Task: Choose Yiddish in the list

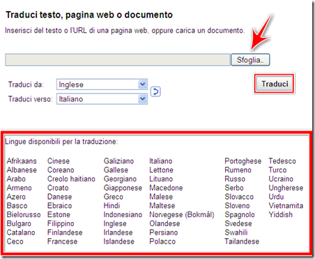Action: pos(281,214)
